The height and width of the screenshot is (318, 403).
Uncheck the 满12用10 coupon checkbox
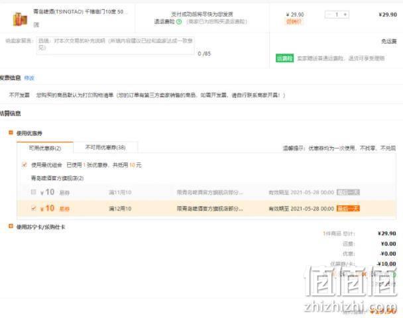33,208
